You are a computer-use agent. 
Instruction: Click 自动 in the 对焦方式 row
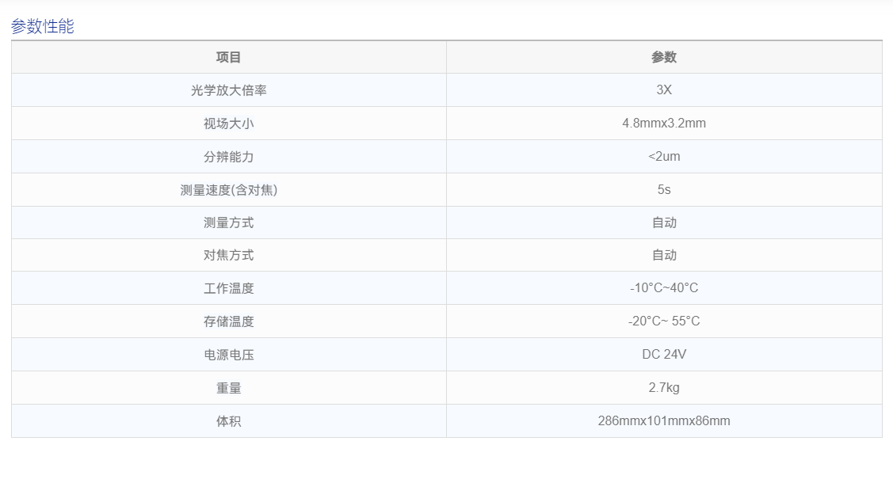[664, 256]
